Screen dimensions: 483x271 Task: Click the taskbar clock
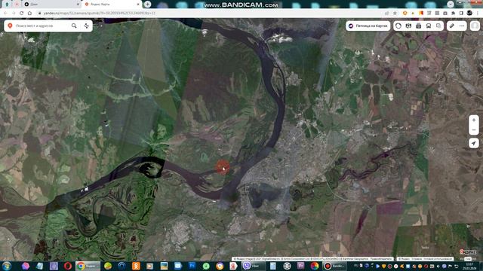pos(469,266)
